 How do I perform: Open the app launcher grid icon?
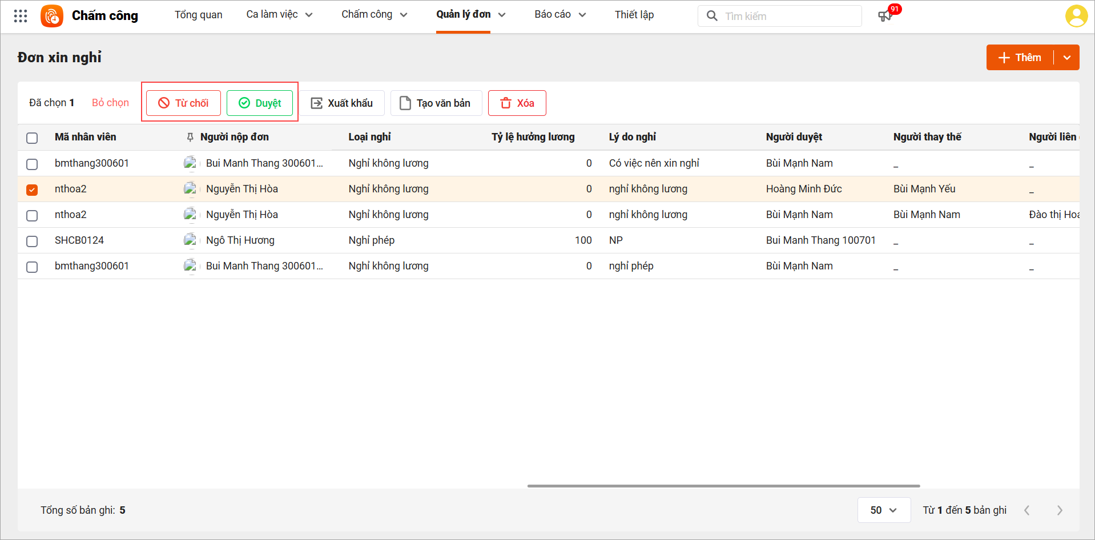(21, 16)
